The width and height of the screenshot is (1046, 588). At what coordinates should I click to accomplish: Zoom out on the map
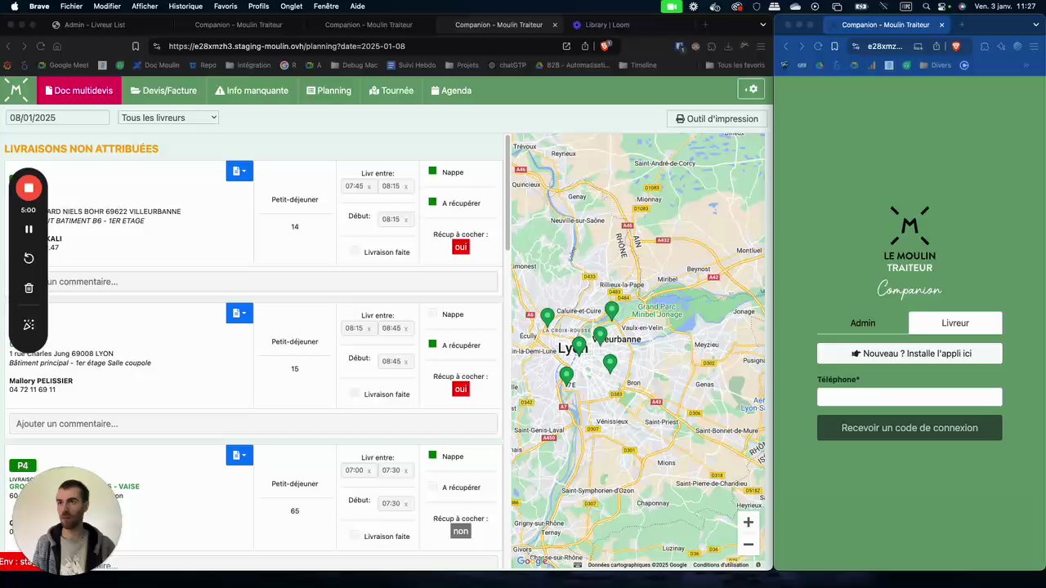coord(748,545)
